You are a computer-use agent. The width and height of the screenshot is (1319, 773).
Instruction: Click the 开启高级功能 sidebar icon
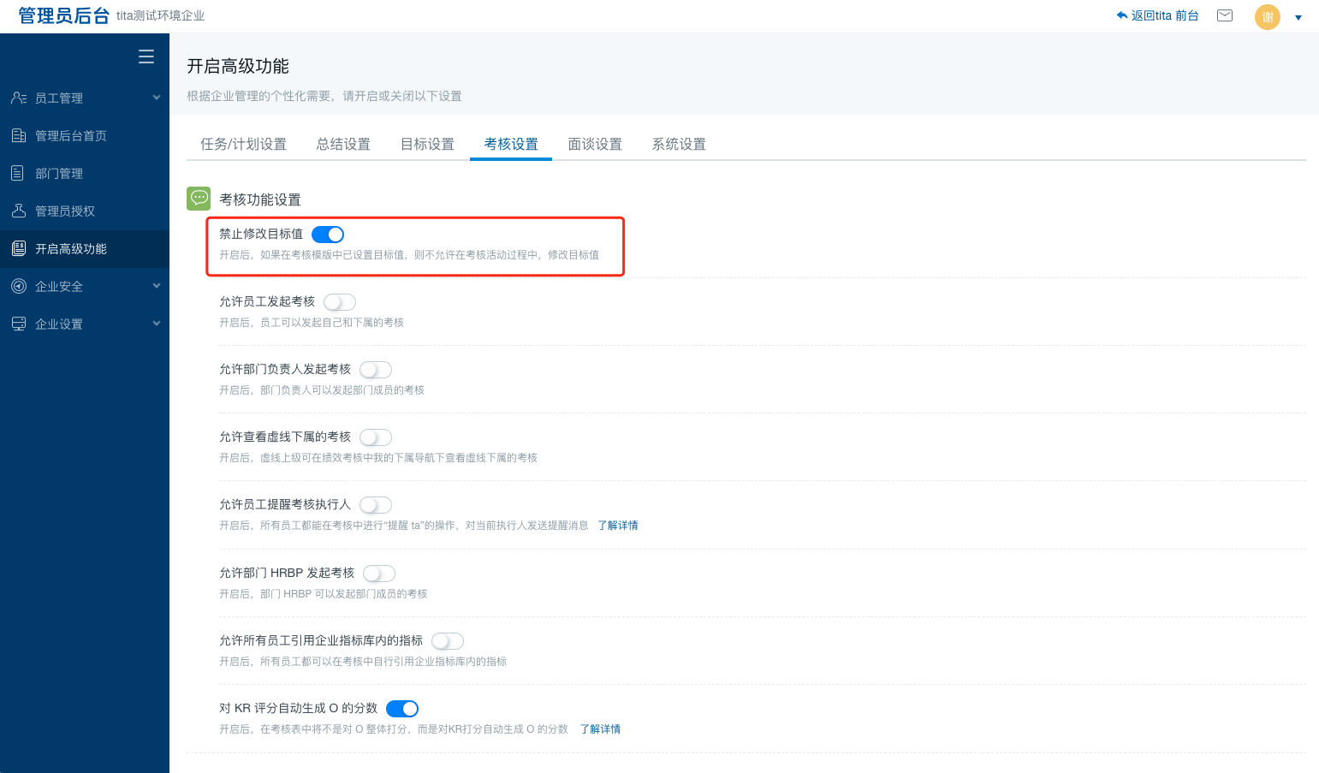pyautogui.click(x=19, y=248)
